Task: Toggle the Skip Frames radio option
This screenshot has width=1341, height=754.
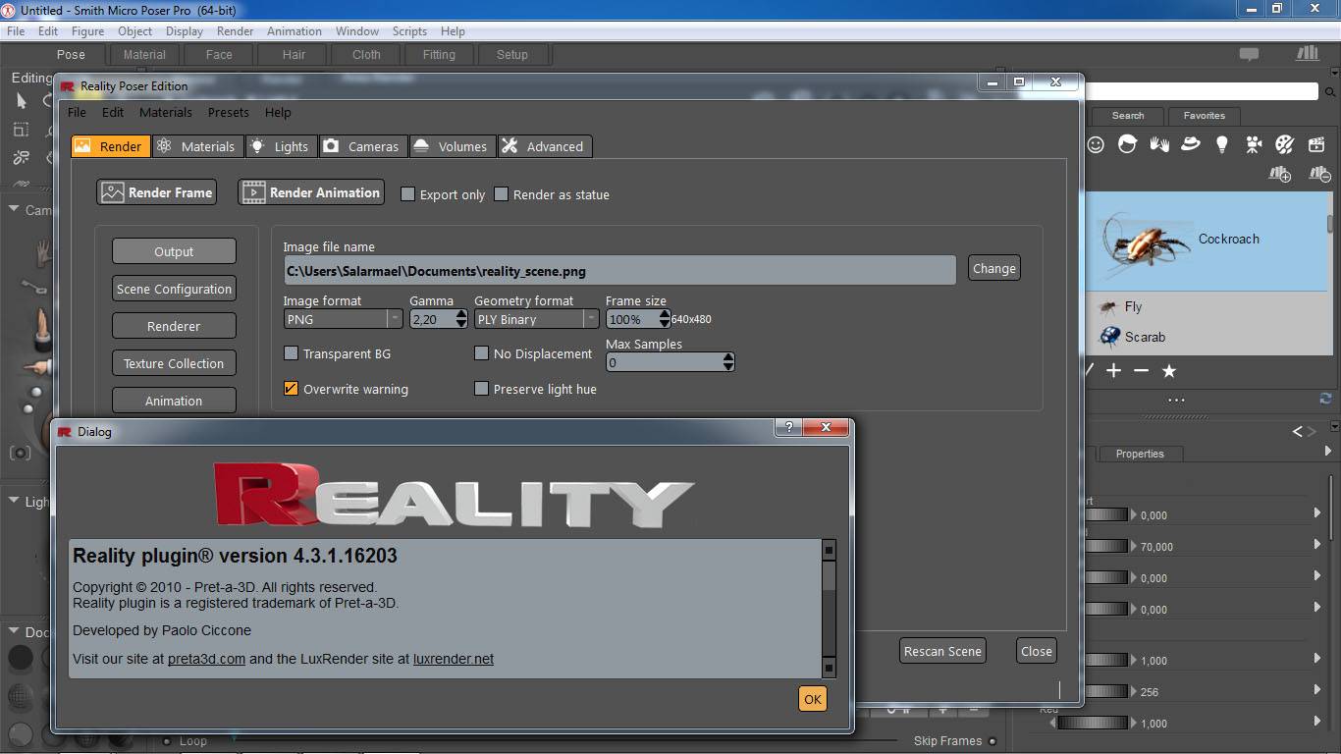Action: (992, 741)
